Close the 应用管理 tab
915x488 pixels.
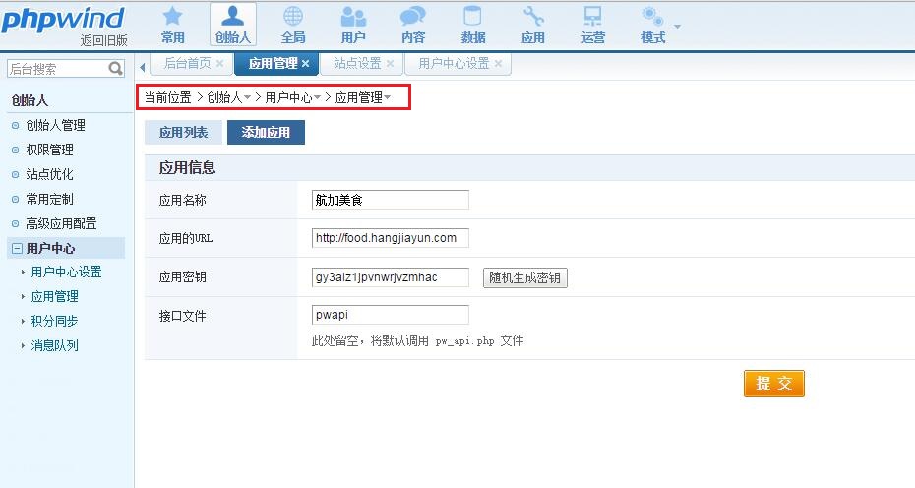click(x=305, y=63)
